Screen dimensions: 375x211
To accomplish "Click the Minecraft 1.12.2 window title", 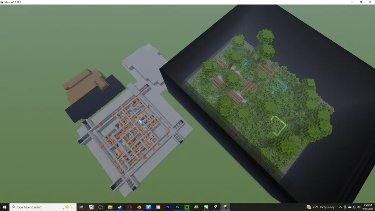I will click(12, 2).
